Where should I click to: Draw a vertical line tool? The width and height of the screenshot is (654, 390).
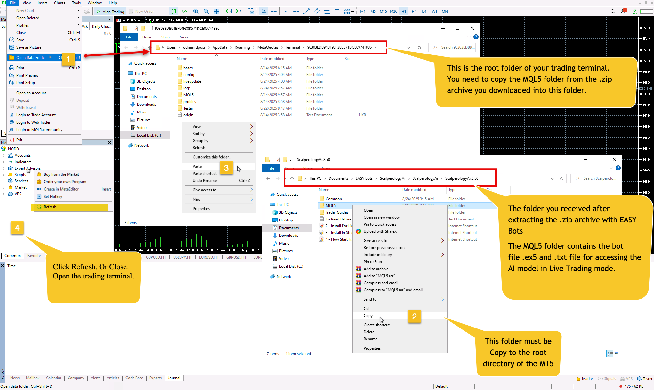point(286,12)
